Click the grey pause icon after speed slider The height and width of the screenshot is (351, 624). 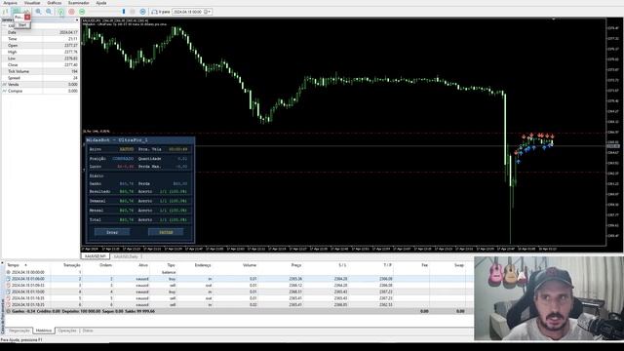pyautogui.click(x=133, y=12)
